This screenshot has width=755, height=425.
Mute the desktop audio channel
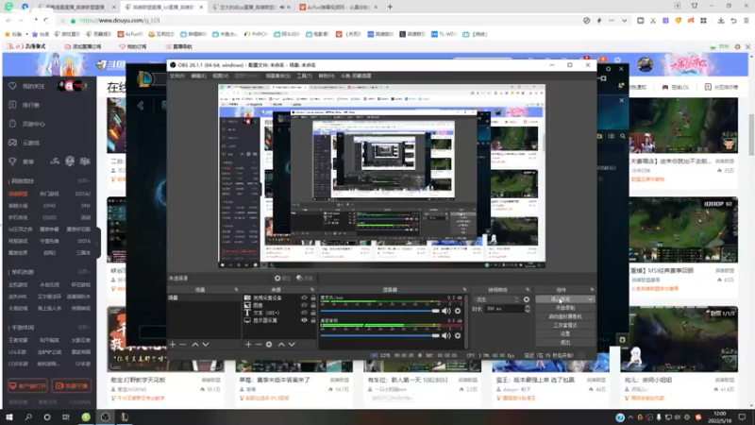tap(446, 335)
